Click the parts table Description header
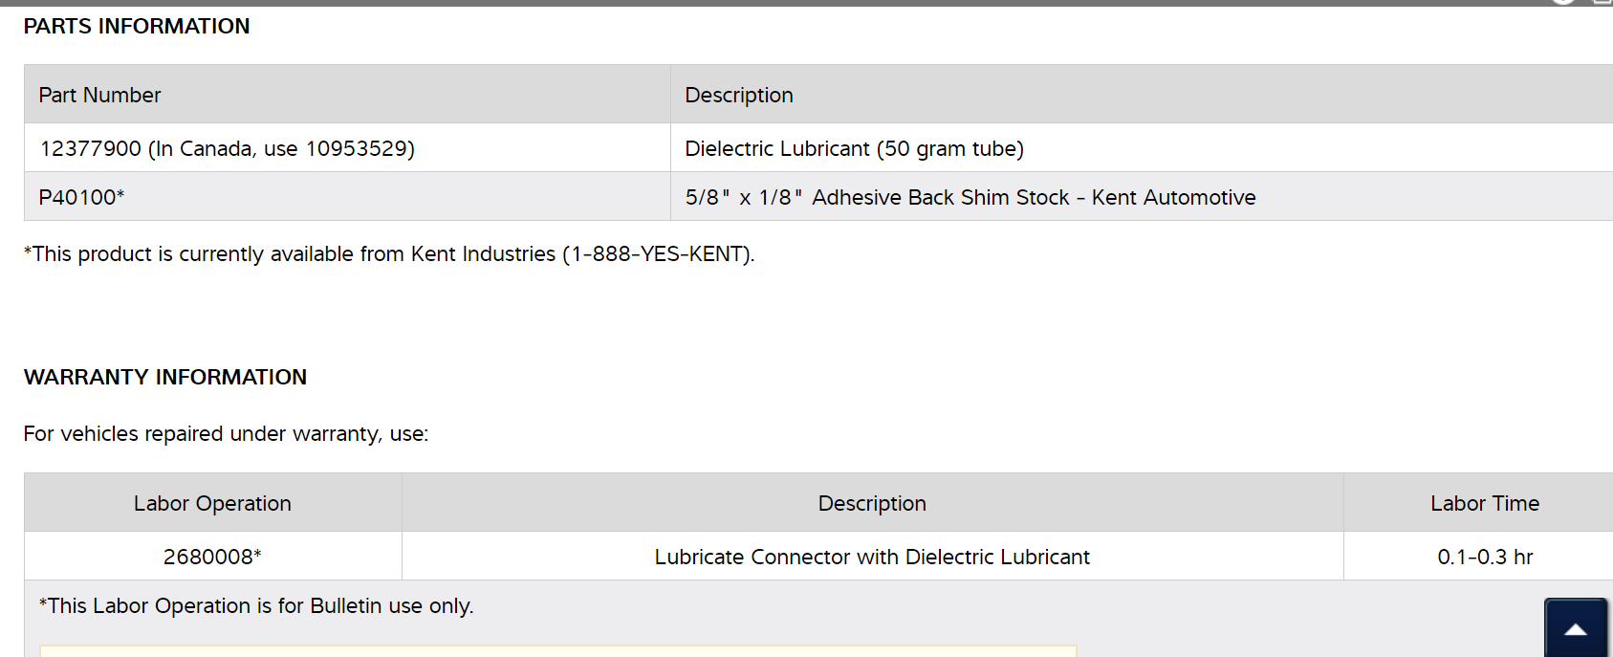This screenshot has width=1613, height=657. coord(739,96)
